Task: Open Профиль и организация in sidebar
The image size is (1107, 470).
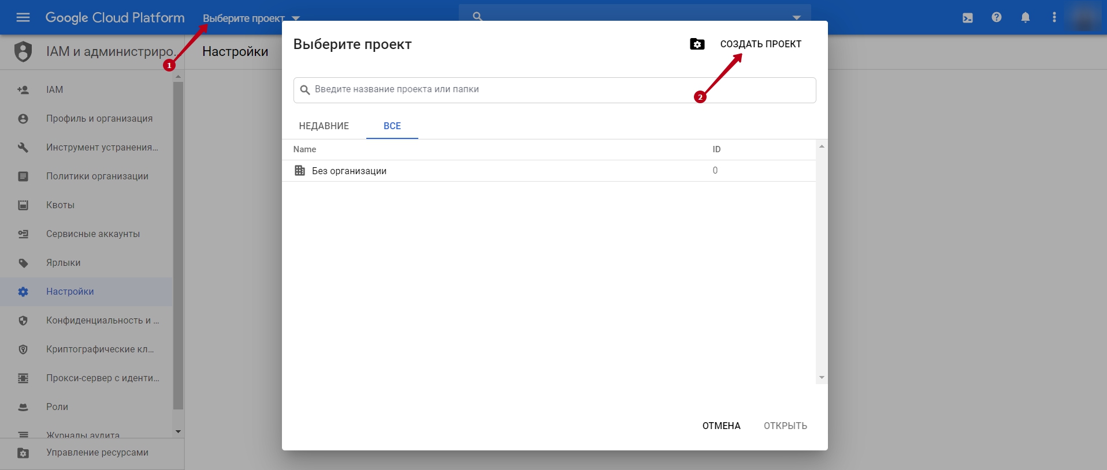Action: click(87, 119)
